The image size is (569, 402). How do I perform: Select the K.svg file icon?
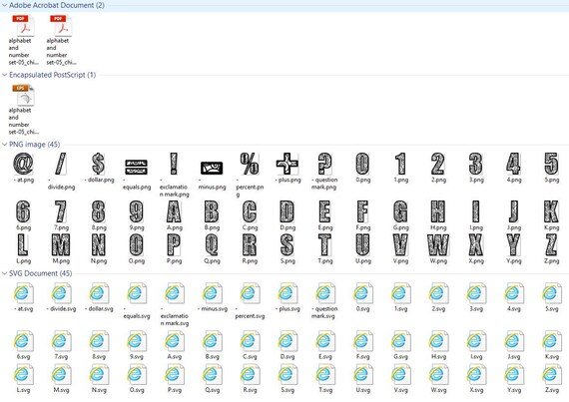(551, 341)
